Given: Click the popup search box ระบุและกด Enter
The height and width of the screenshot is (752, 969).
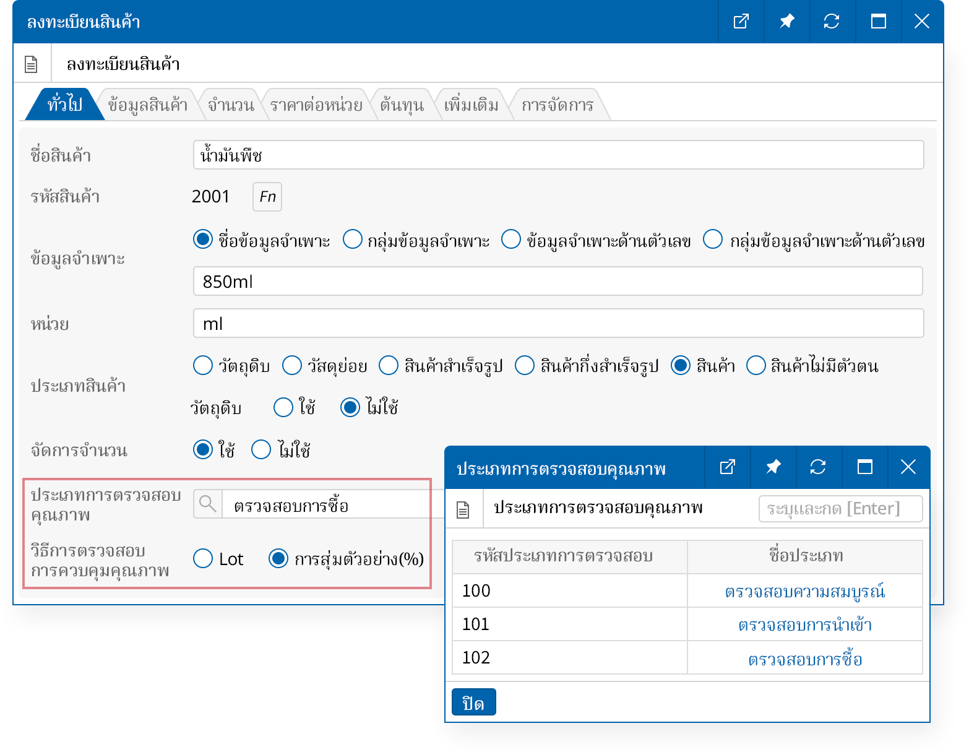Looking at the screenshot, I should (840, 509).
